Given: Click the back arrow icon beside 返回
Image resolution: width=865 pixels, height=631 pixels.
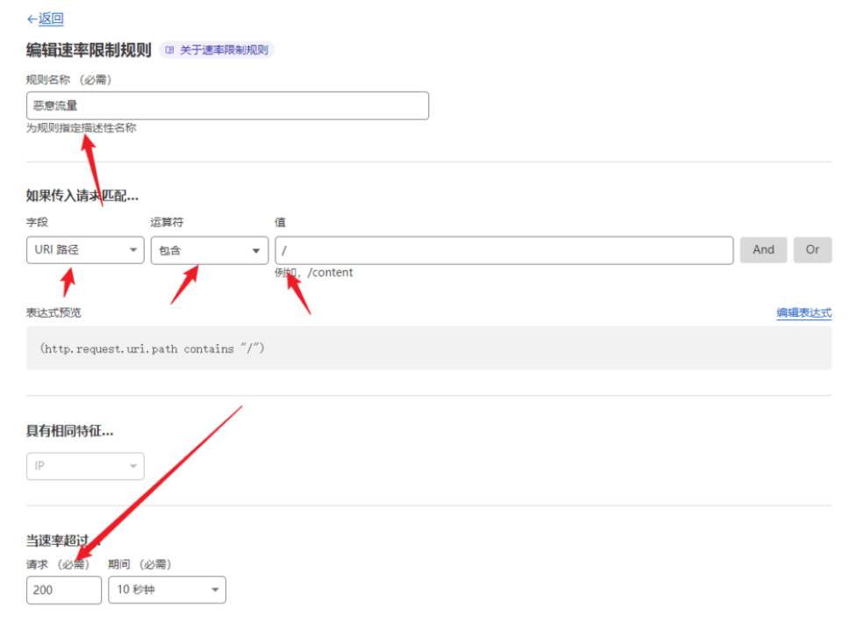Looking at the screenshot, I should 32,18.
